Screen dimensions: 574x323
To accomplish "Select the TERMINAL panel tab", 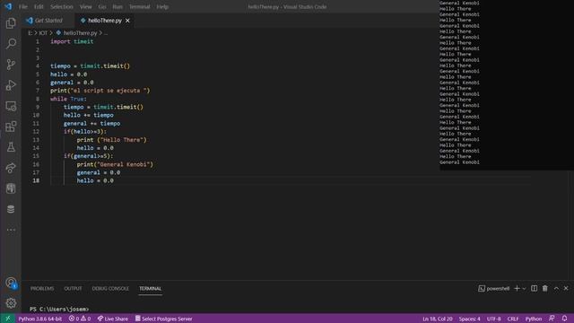I will point(150,289).
